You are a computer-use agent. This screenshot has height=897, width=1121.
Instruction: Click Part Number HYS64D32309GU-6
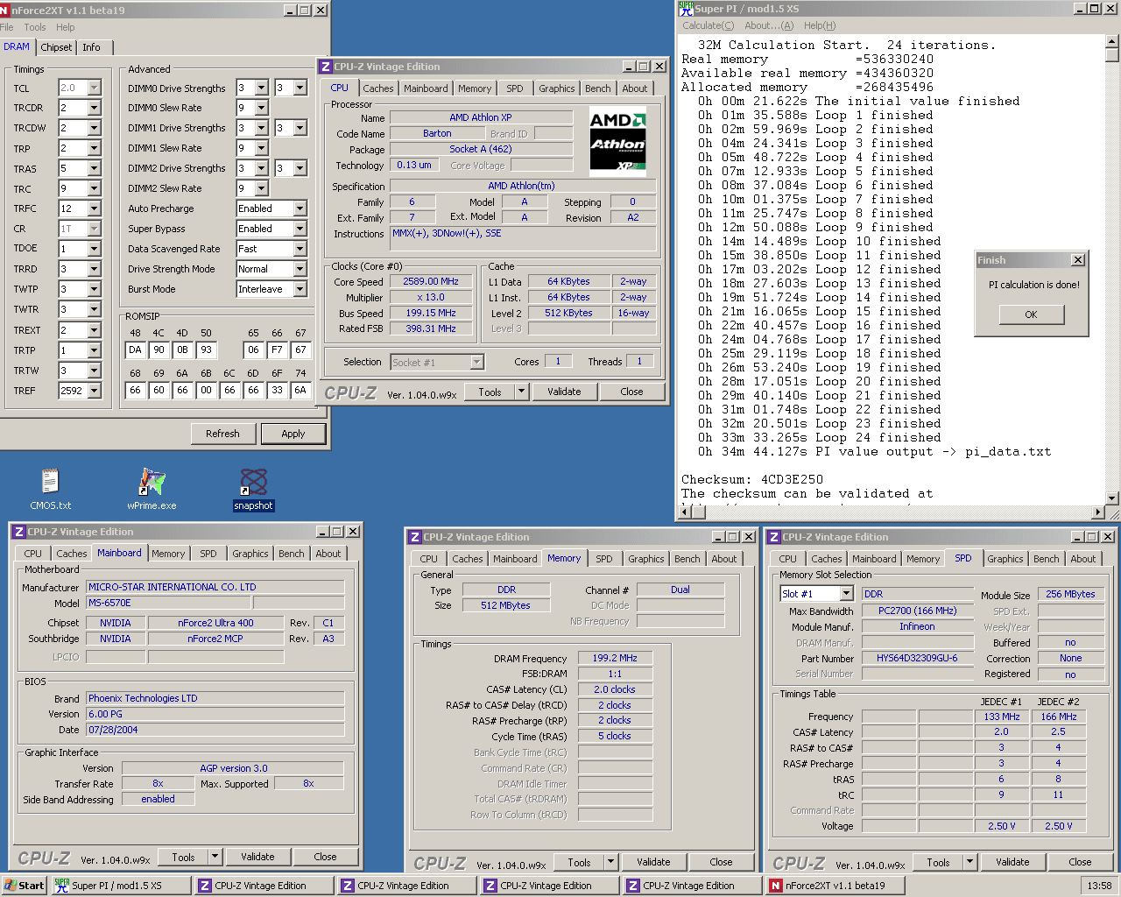pyautogui.click(x=917, y=658)
